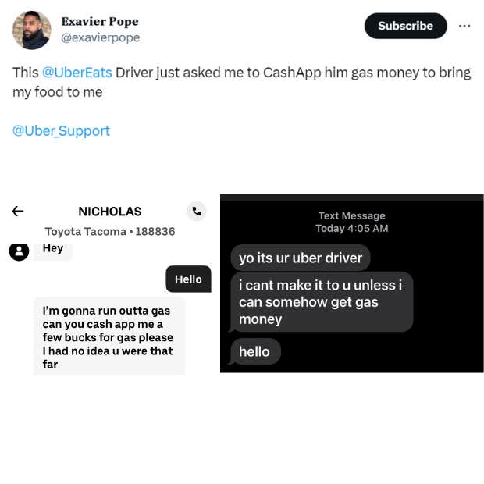Select the NICHOLAS driver name header

click(x=110, y=211)
